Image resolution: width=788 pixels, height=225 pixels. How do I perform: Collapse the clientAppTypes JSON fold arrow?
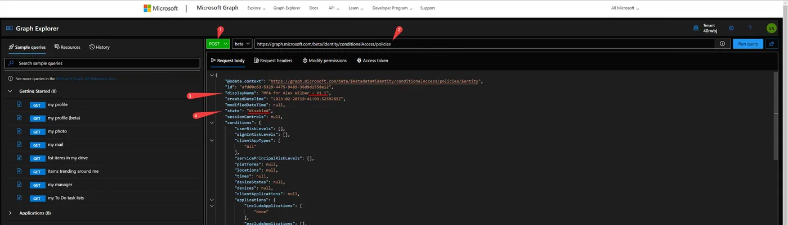click(211, 140)
